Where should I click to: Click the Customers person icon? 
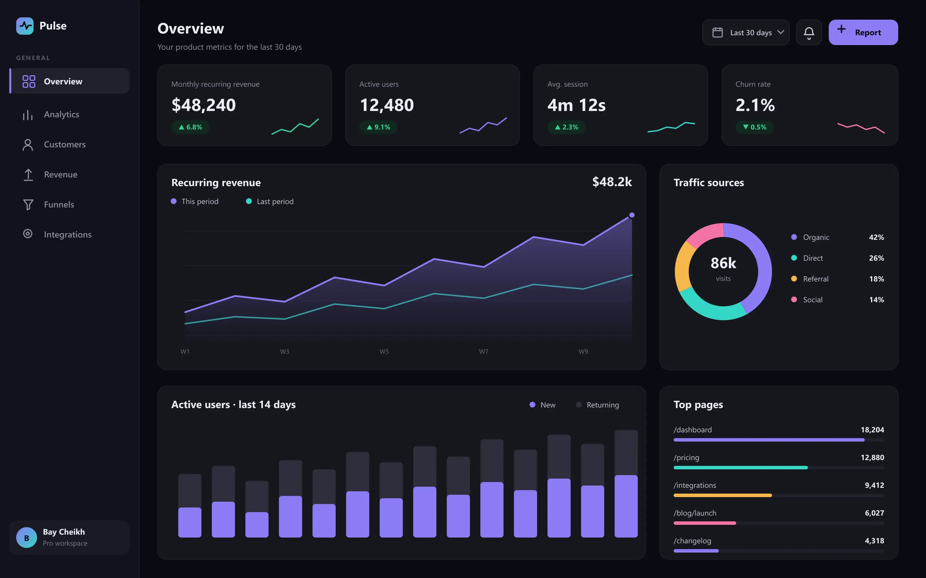28,144
